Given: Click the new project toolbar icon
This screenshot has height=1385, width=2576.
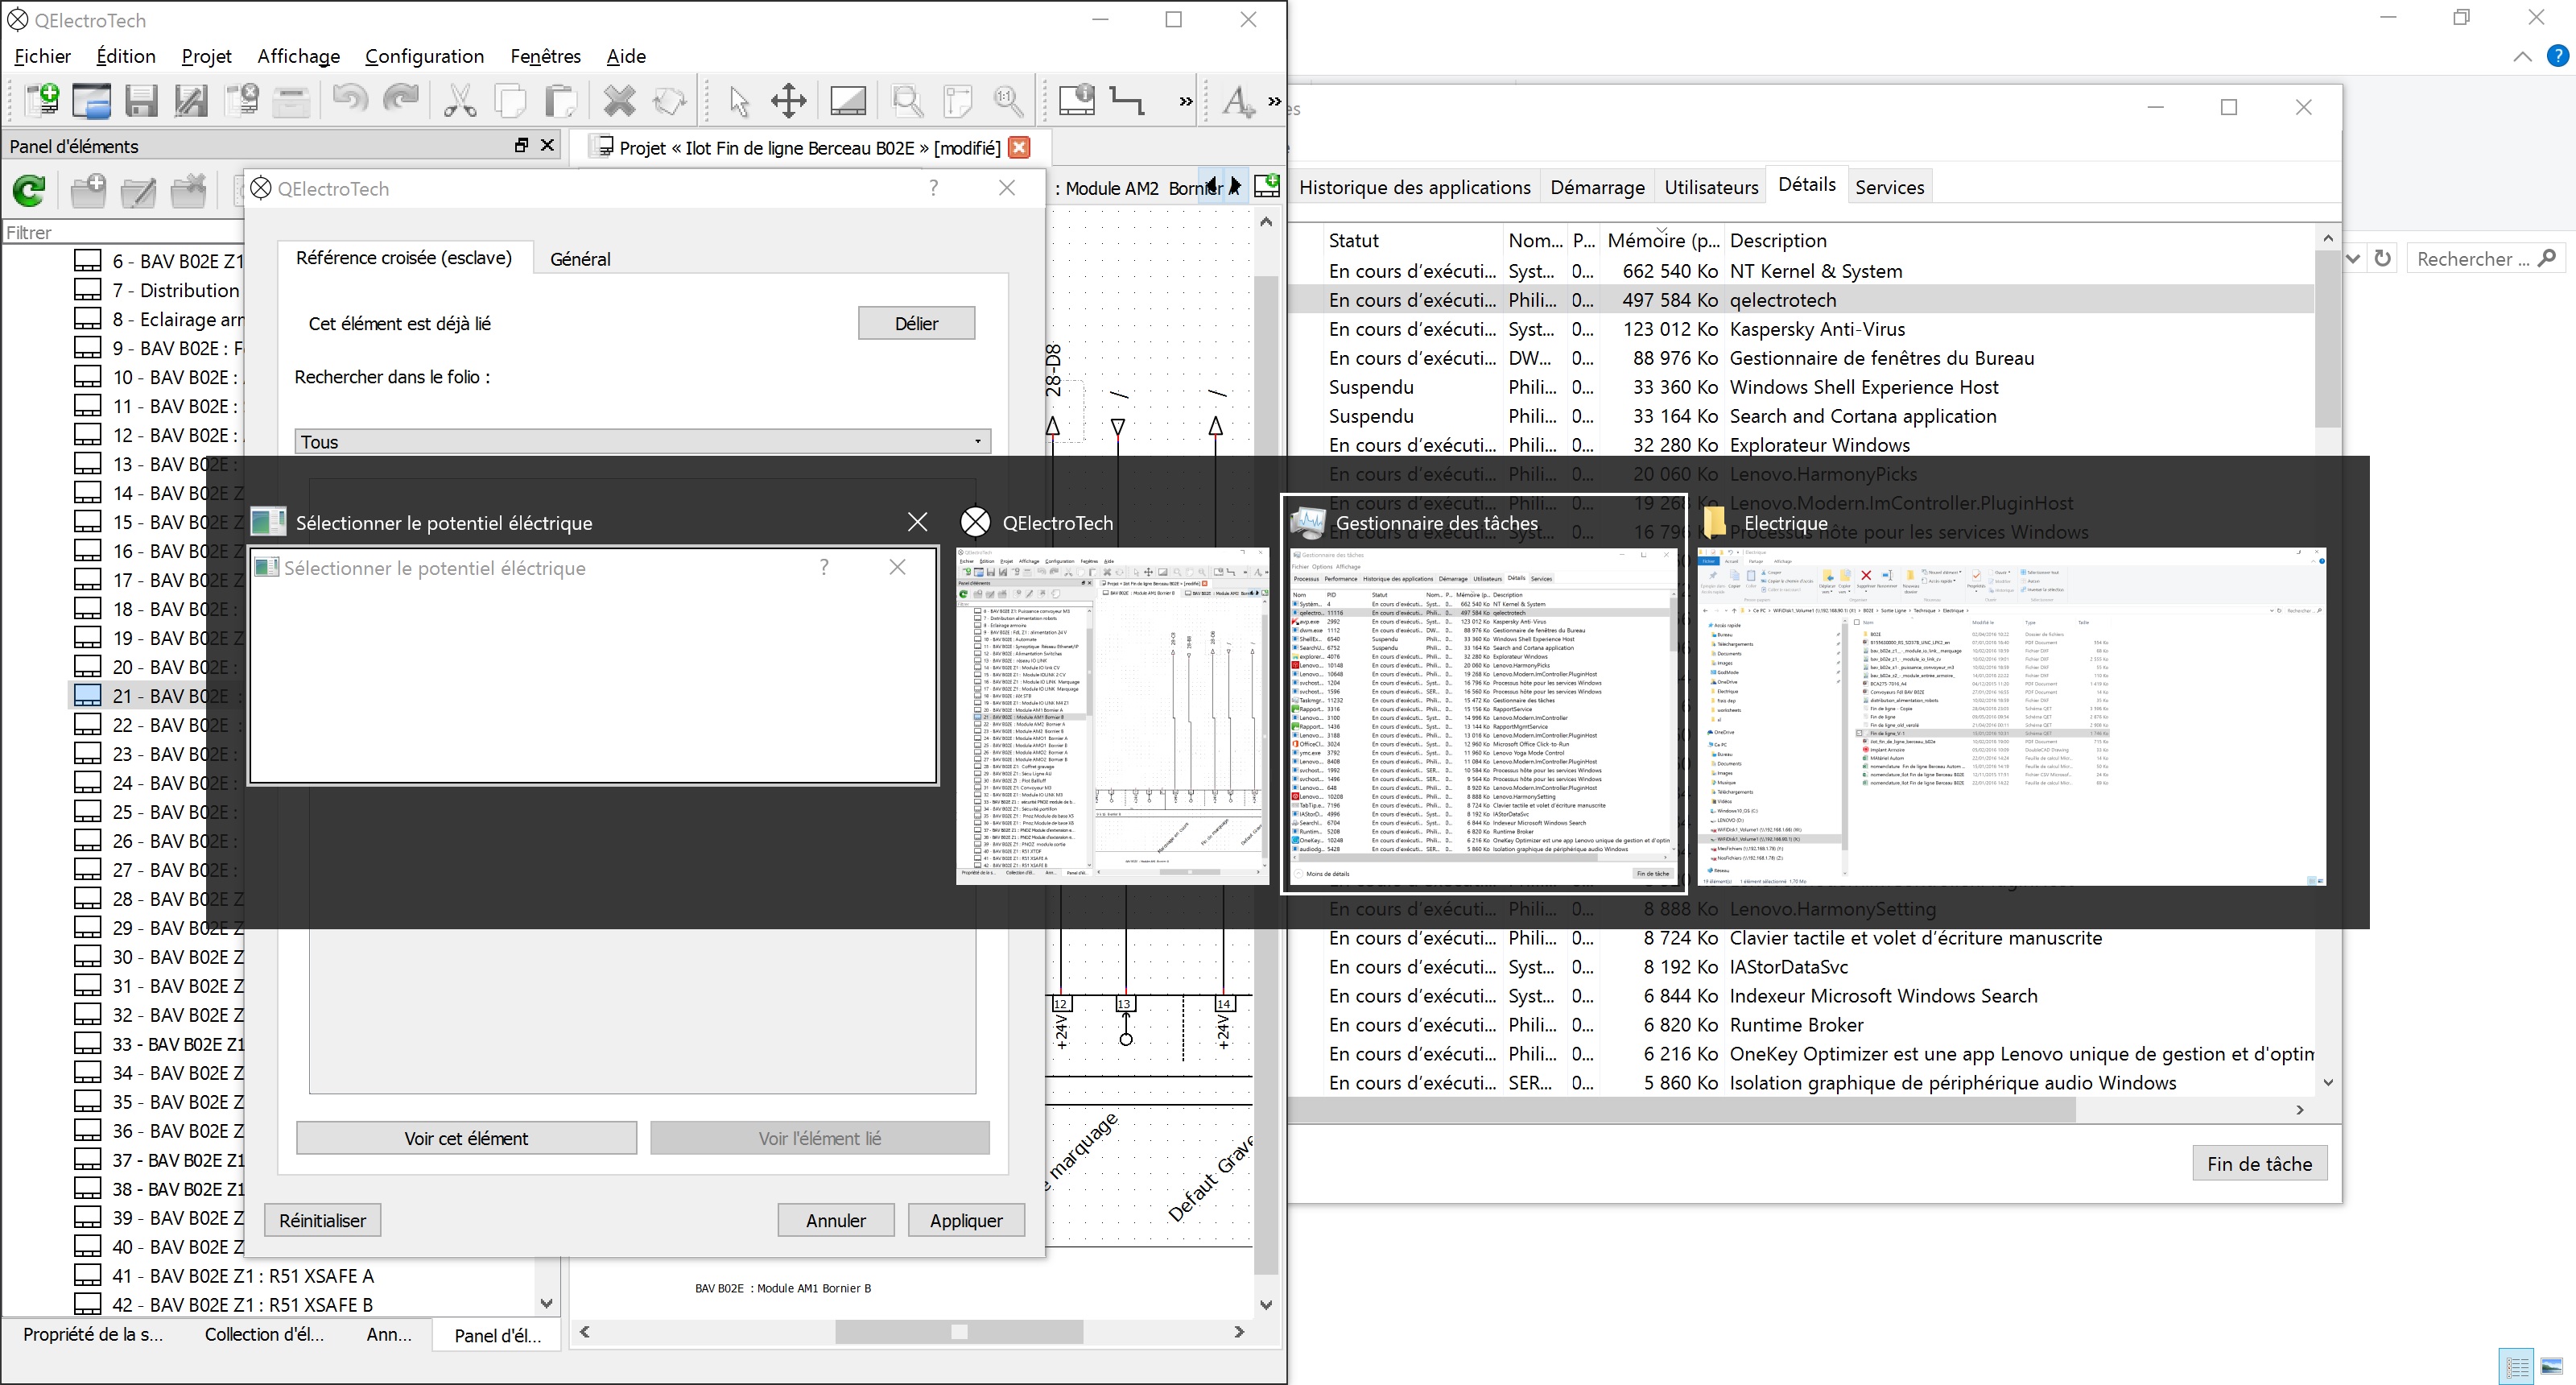Looking at the screenshot, I should [x=42, y=100].
